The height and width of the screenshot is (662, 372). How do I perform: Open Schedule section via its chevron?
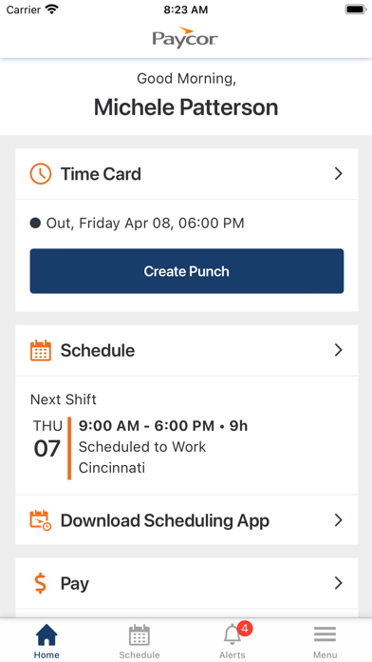(x=338, y=350)
